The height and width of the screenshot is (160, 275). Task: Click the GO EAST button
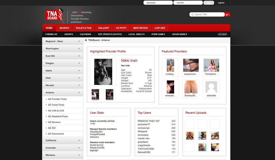pos(223,34)
